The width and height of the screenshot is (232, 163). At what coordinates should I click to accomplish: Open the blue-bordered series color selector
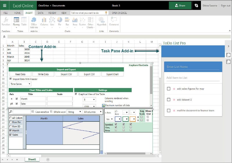coord(118,119)
